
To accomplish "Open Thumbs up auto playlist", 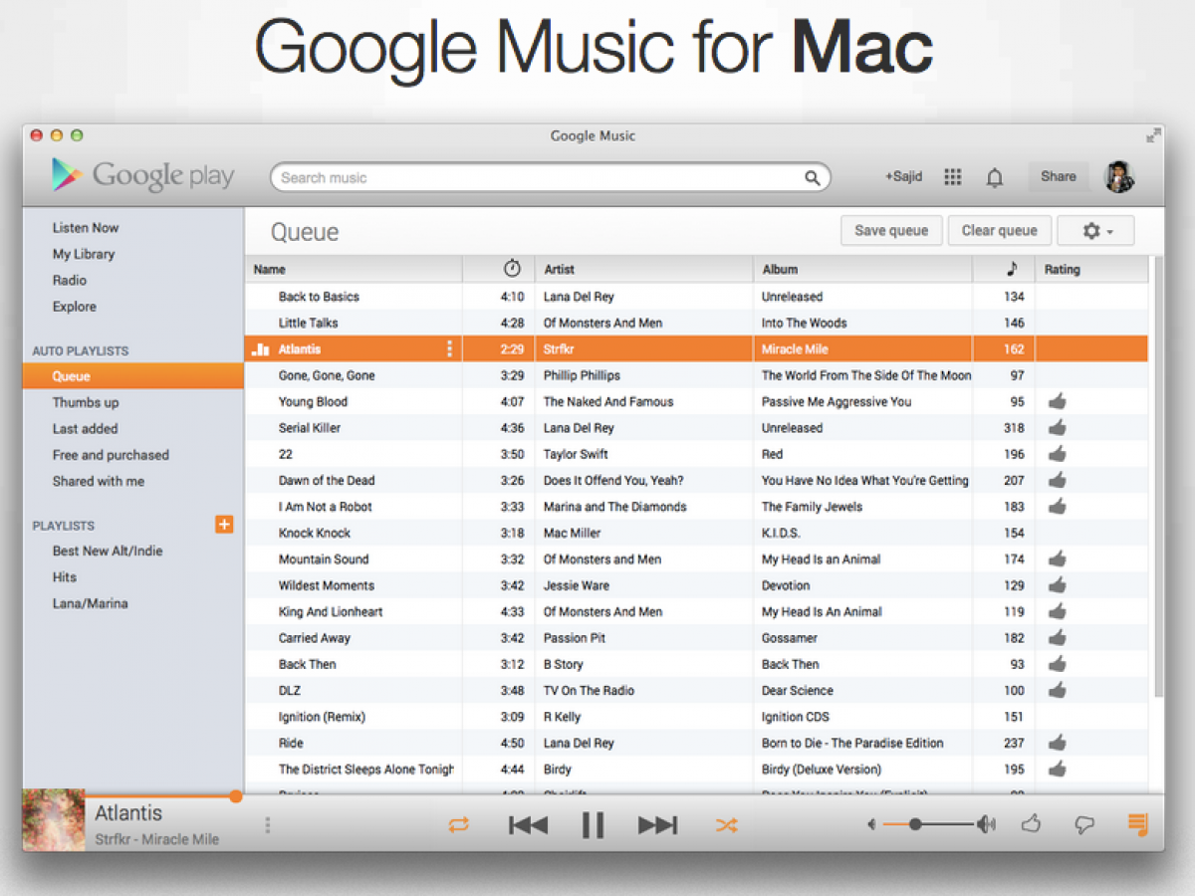I will 86,402.
